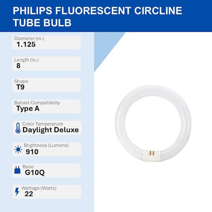Select the Length 8 spec row
The width and height of the screenshot is (212, 212).
coord(47,64)
